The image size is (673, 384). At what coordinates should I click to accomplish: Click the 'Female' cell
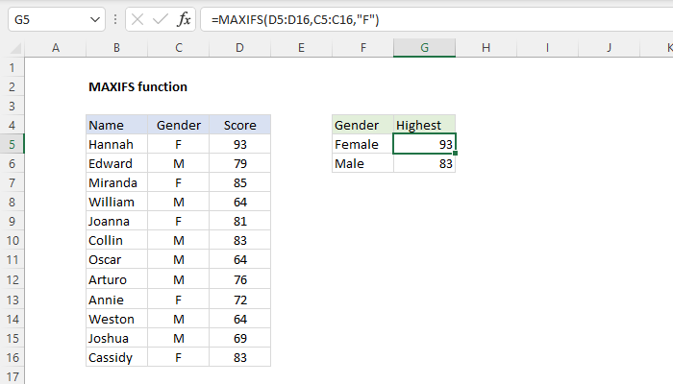(363, 144)
